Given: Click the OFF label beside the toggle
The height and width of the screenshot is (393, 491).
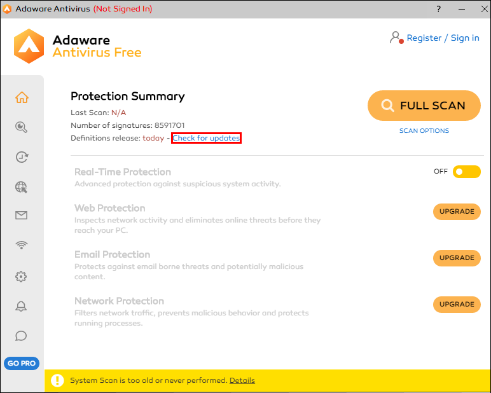Looking at the screenshot, I should (441, 171).
